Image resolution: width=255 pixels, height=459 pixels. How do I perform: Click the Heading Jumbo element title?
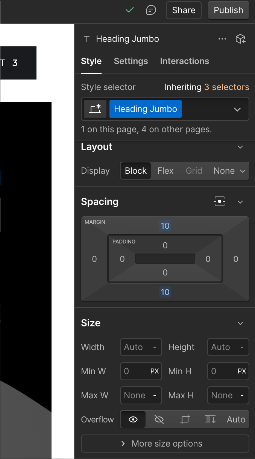(127, 39)
